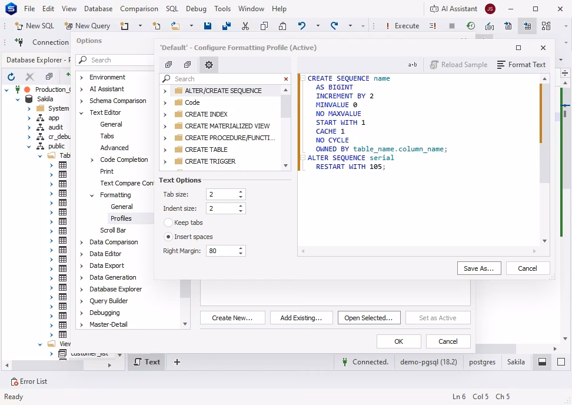This screenshot has height=405, width=572.
Task: Click the Paste icon in toolbar
Action: pyautogui.click(x=282, y=26)
